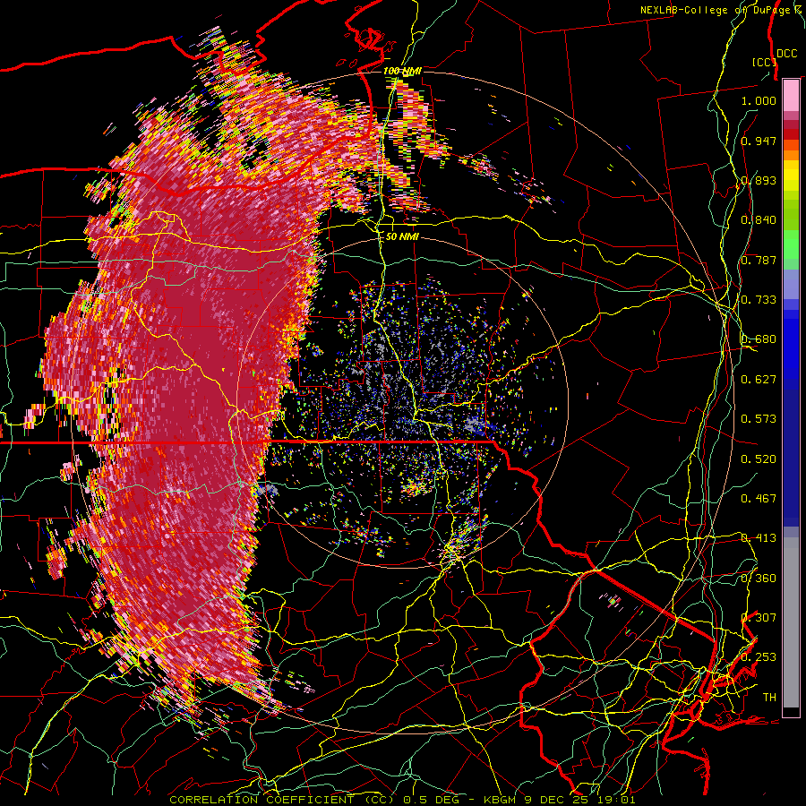
Task: Click the 100 NMI range ring label
Action: [x=402, y=71]
